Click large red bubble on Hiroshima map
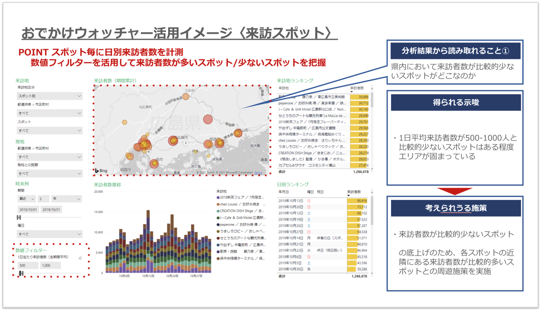The height and width of the screenshot is (311, 541). tap(208, 119)
